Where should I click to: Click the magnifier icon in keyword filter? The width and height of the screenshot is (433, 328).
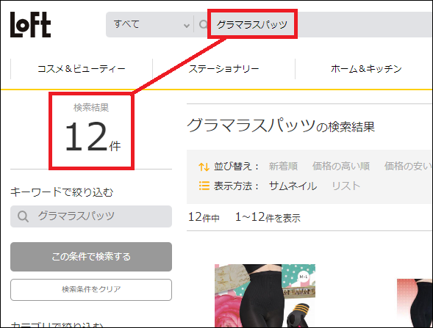point(23,216)
